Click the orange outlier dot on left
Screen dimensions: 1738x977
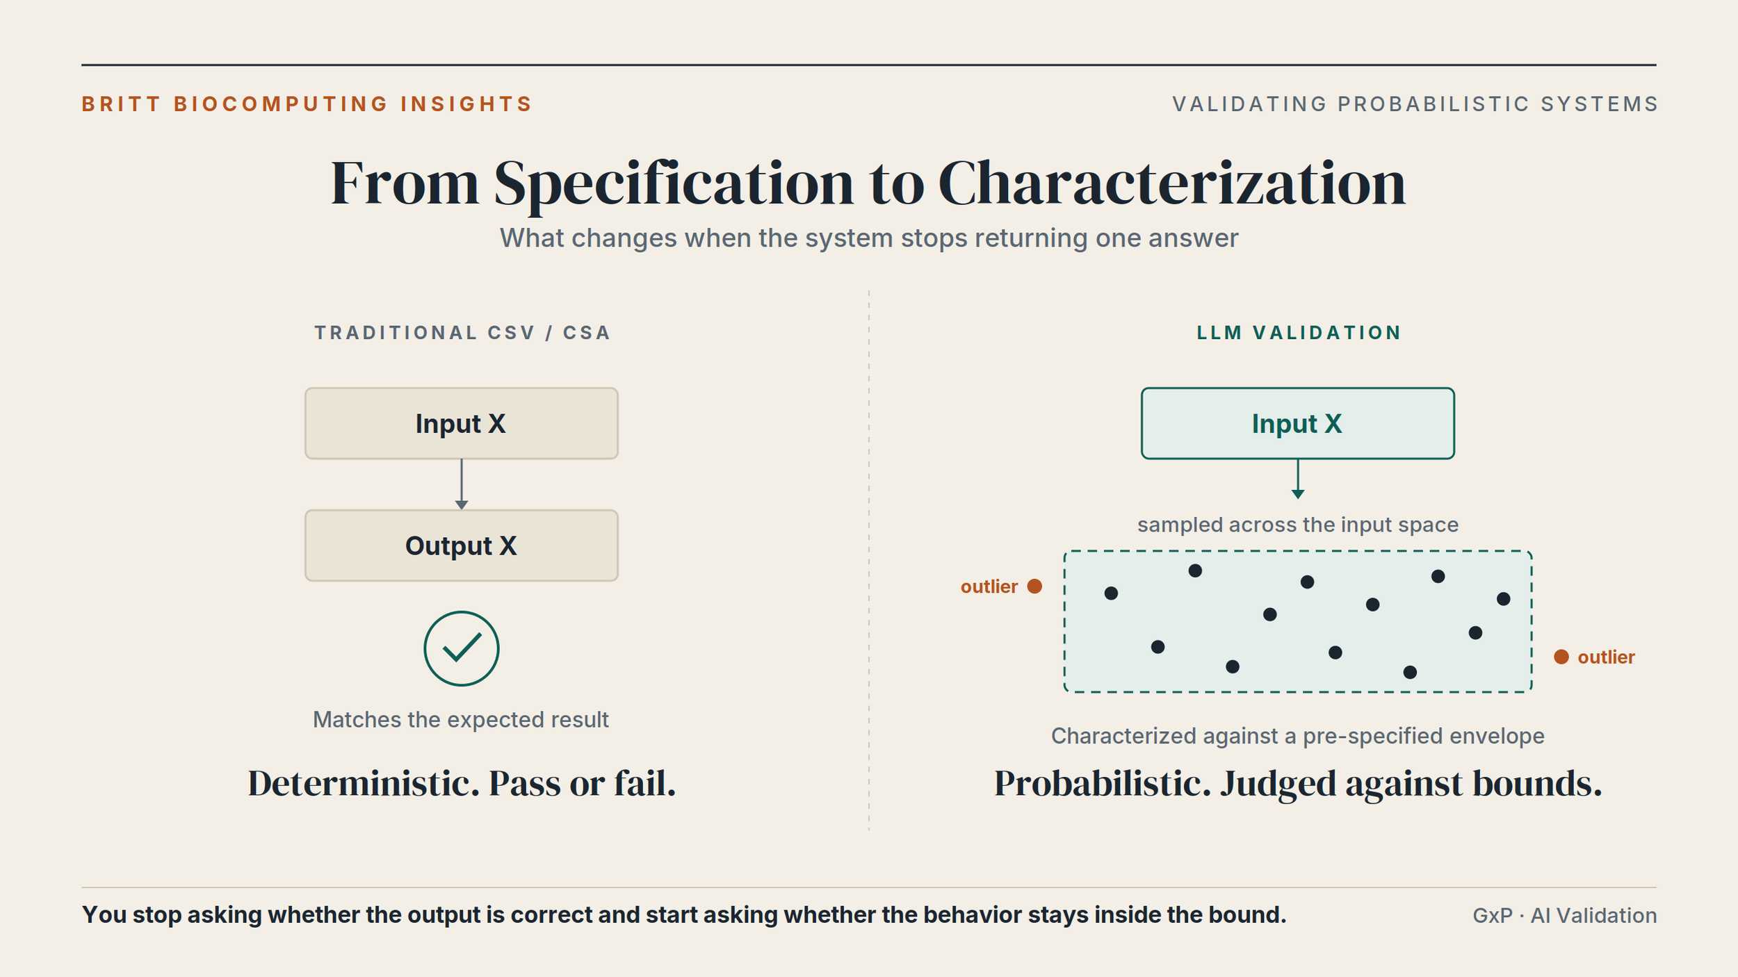[x=1034, y=586]
